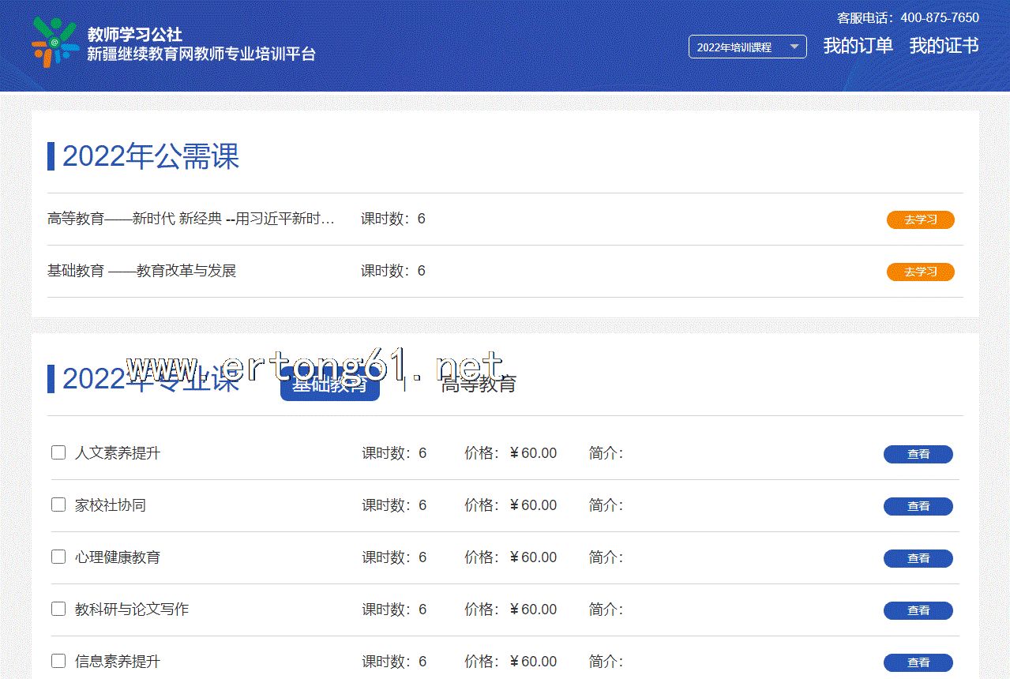This screenshot has width=1010, height=679.
Task: Mark the 信息素养提升 checkbox
Action: [x=58, y=661]
